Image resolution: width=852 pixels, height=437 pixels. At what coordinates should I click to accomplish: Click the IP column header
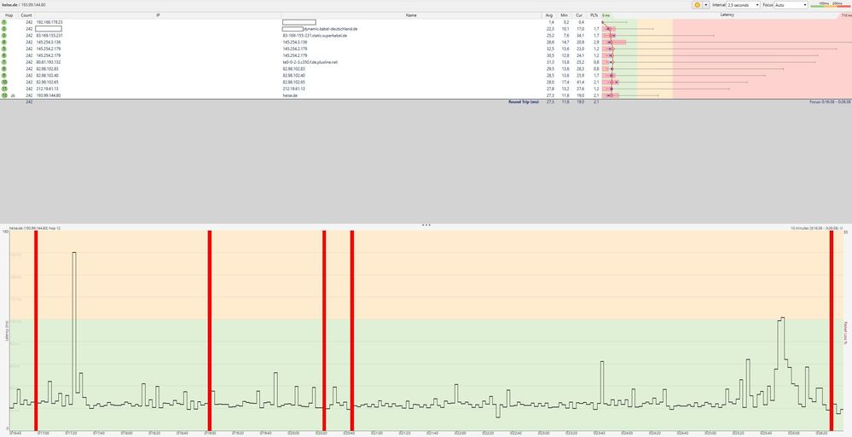click(158, 15)
